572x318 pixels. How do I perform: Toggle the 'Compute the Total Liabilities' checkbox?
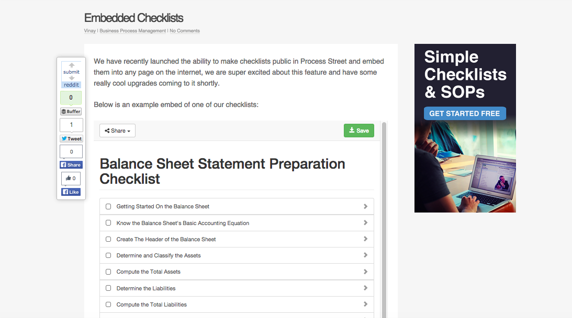pos(108,304)
